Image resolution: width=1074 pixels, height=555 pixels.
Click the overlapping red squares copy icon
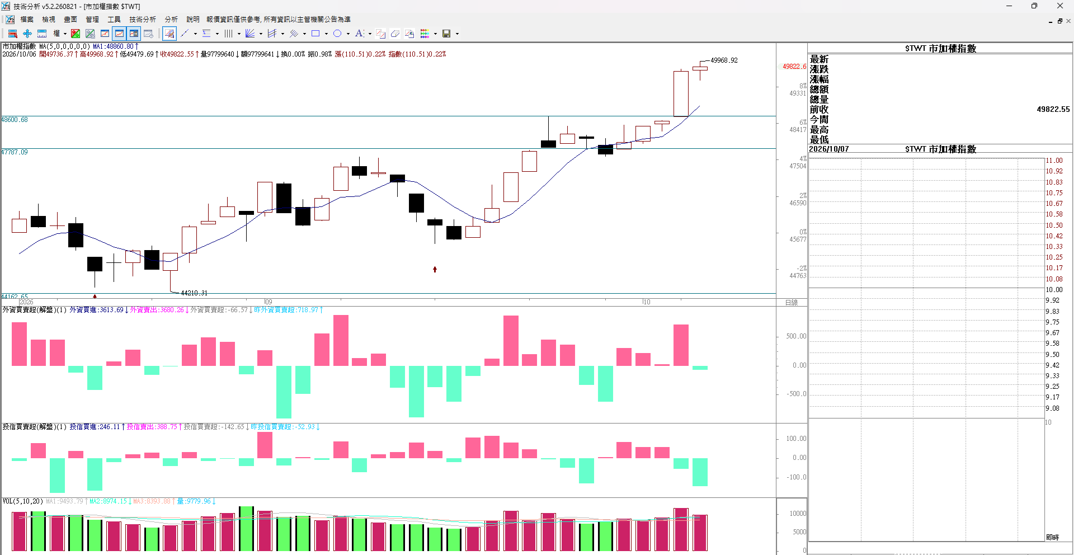pos(381,34)
